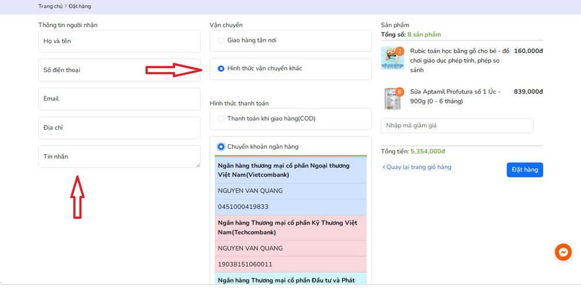Focus the Số điện thoại field
The height and width of the screenshot is (293, 581).
119,70
